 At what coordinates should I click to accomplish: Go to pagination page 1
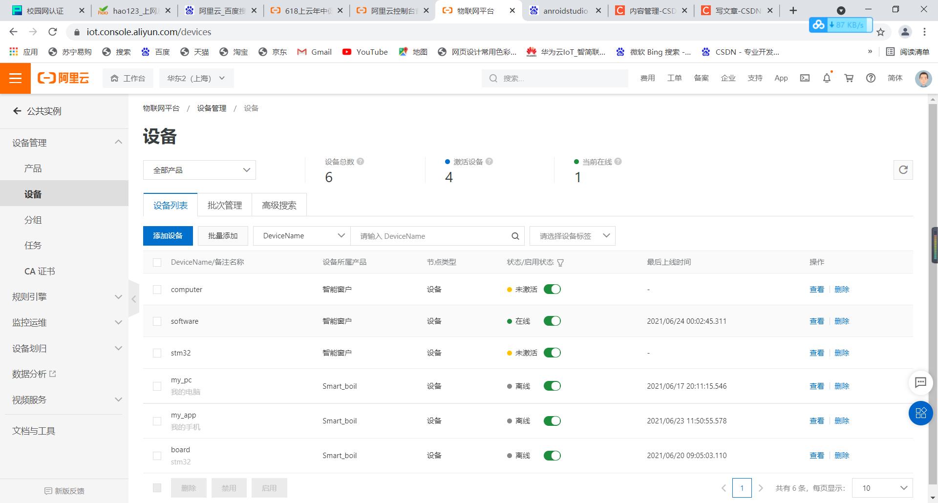pos(742,488)
